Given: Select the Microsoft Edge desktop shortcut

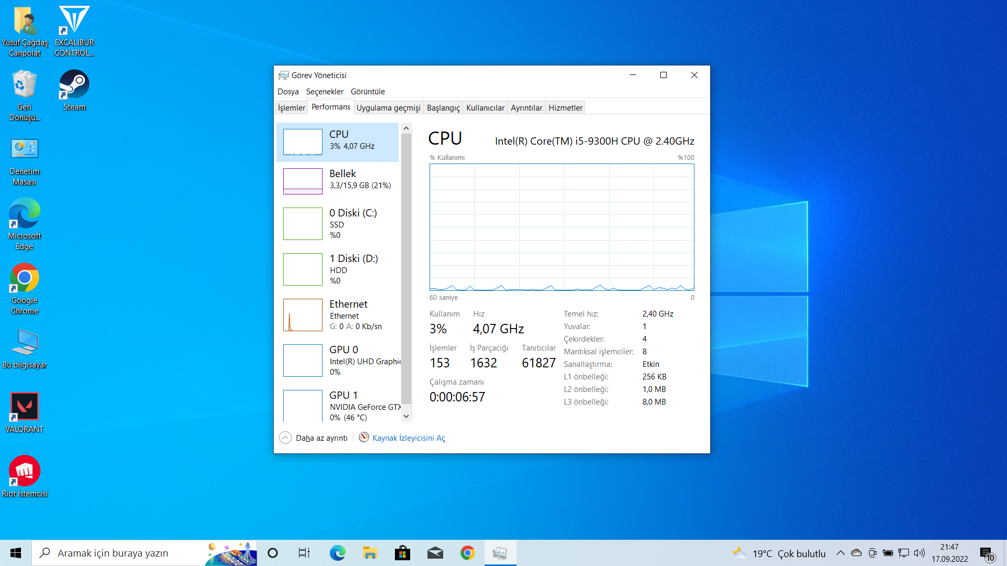Looking at the screenshot, I should click(x=25, y=224).
